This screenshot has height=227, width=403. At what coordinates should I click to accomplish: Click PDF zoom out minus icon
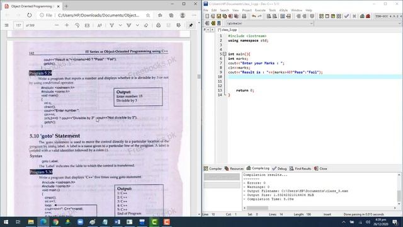click(57, 25)
